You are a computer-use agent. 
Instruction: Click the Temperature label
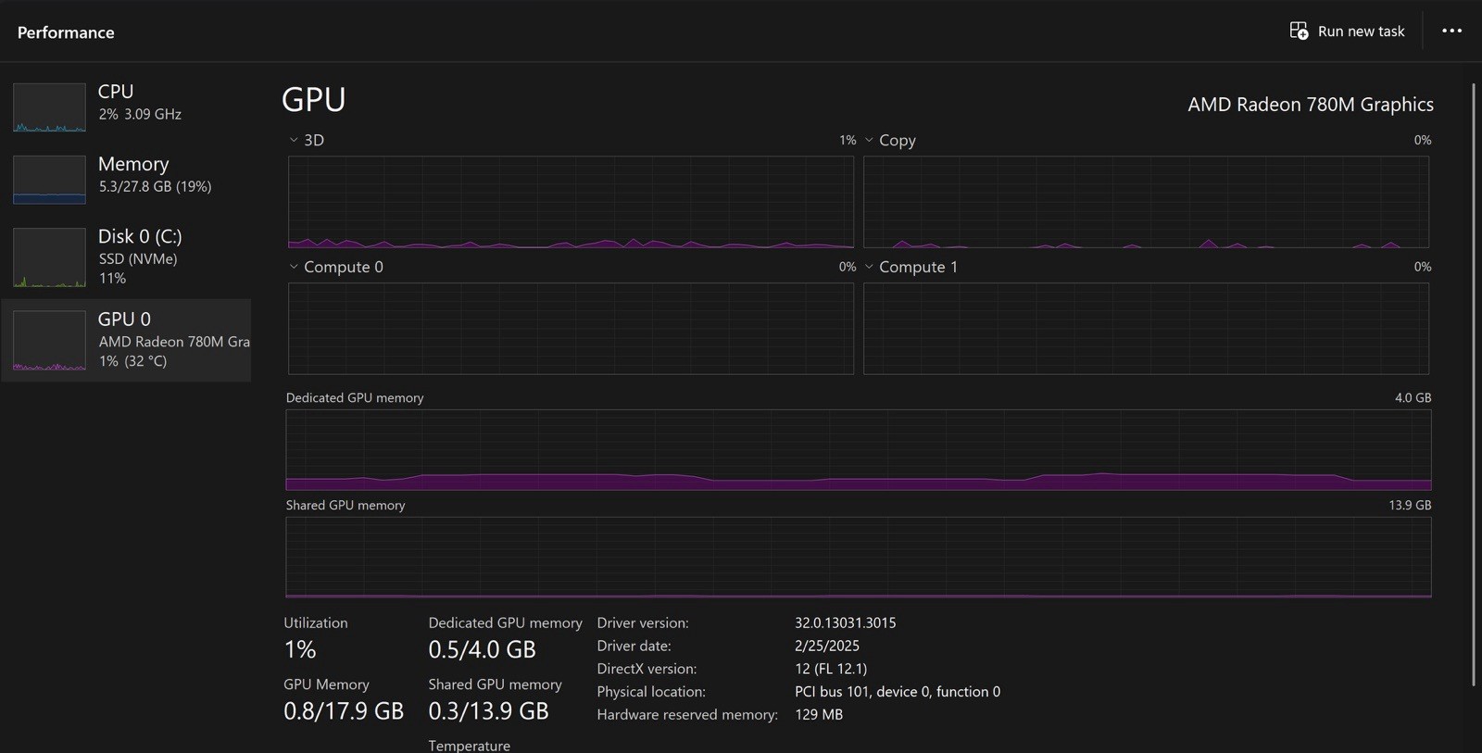pyautogui.click(x=469, y=746)
